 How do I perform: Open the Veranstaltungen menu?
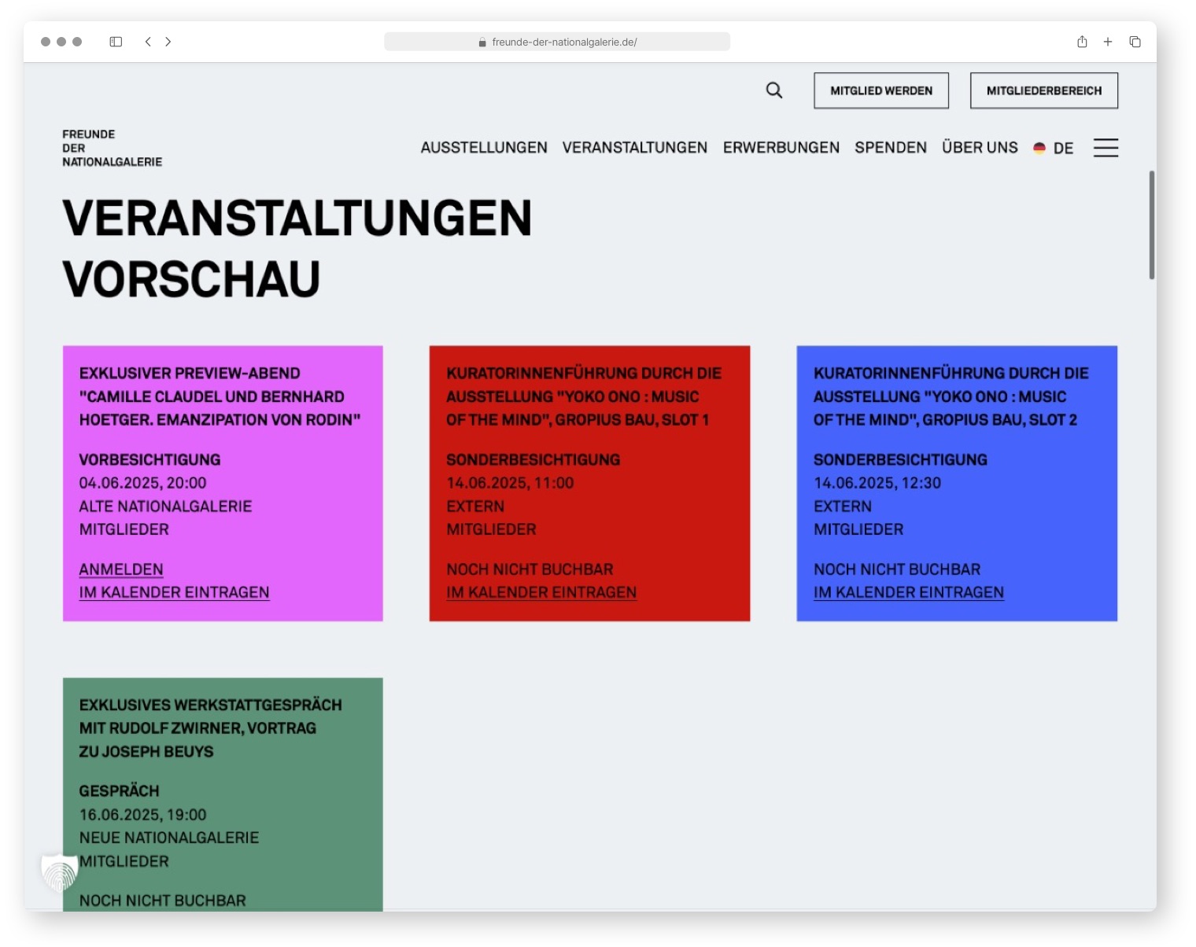pos(635,148)
